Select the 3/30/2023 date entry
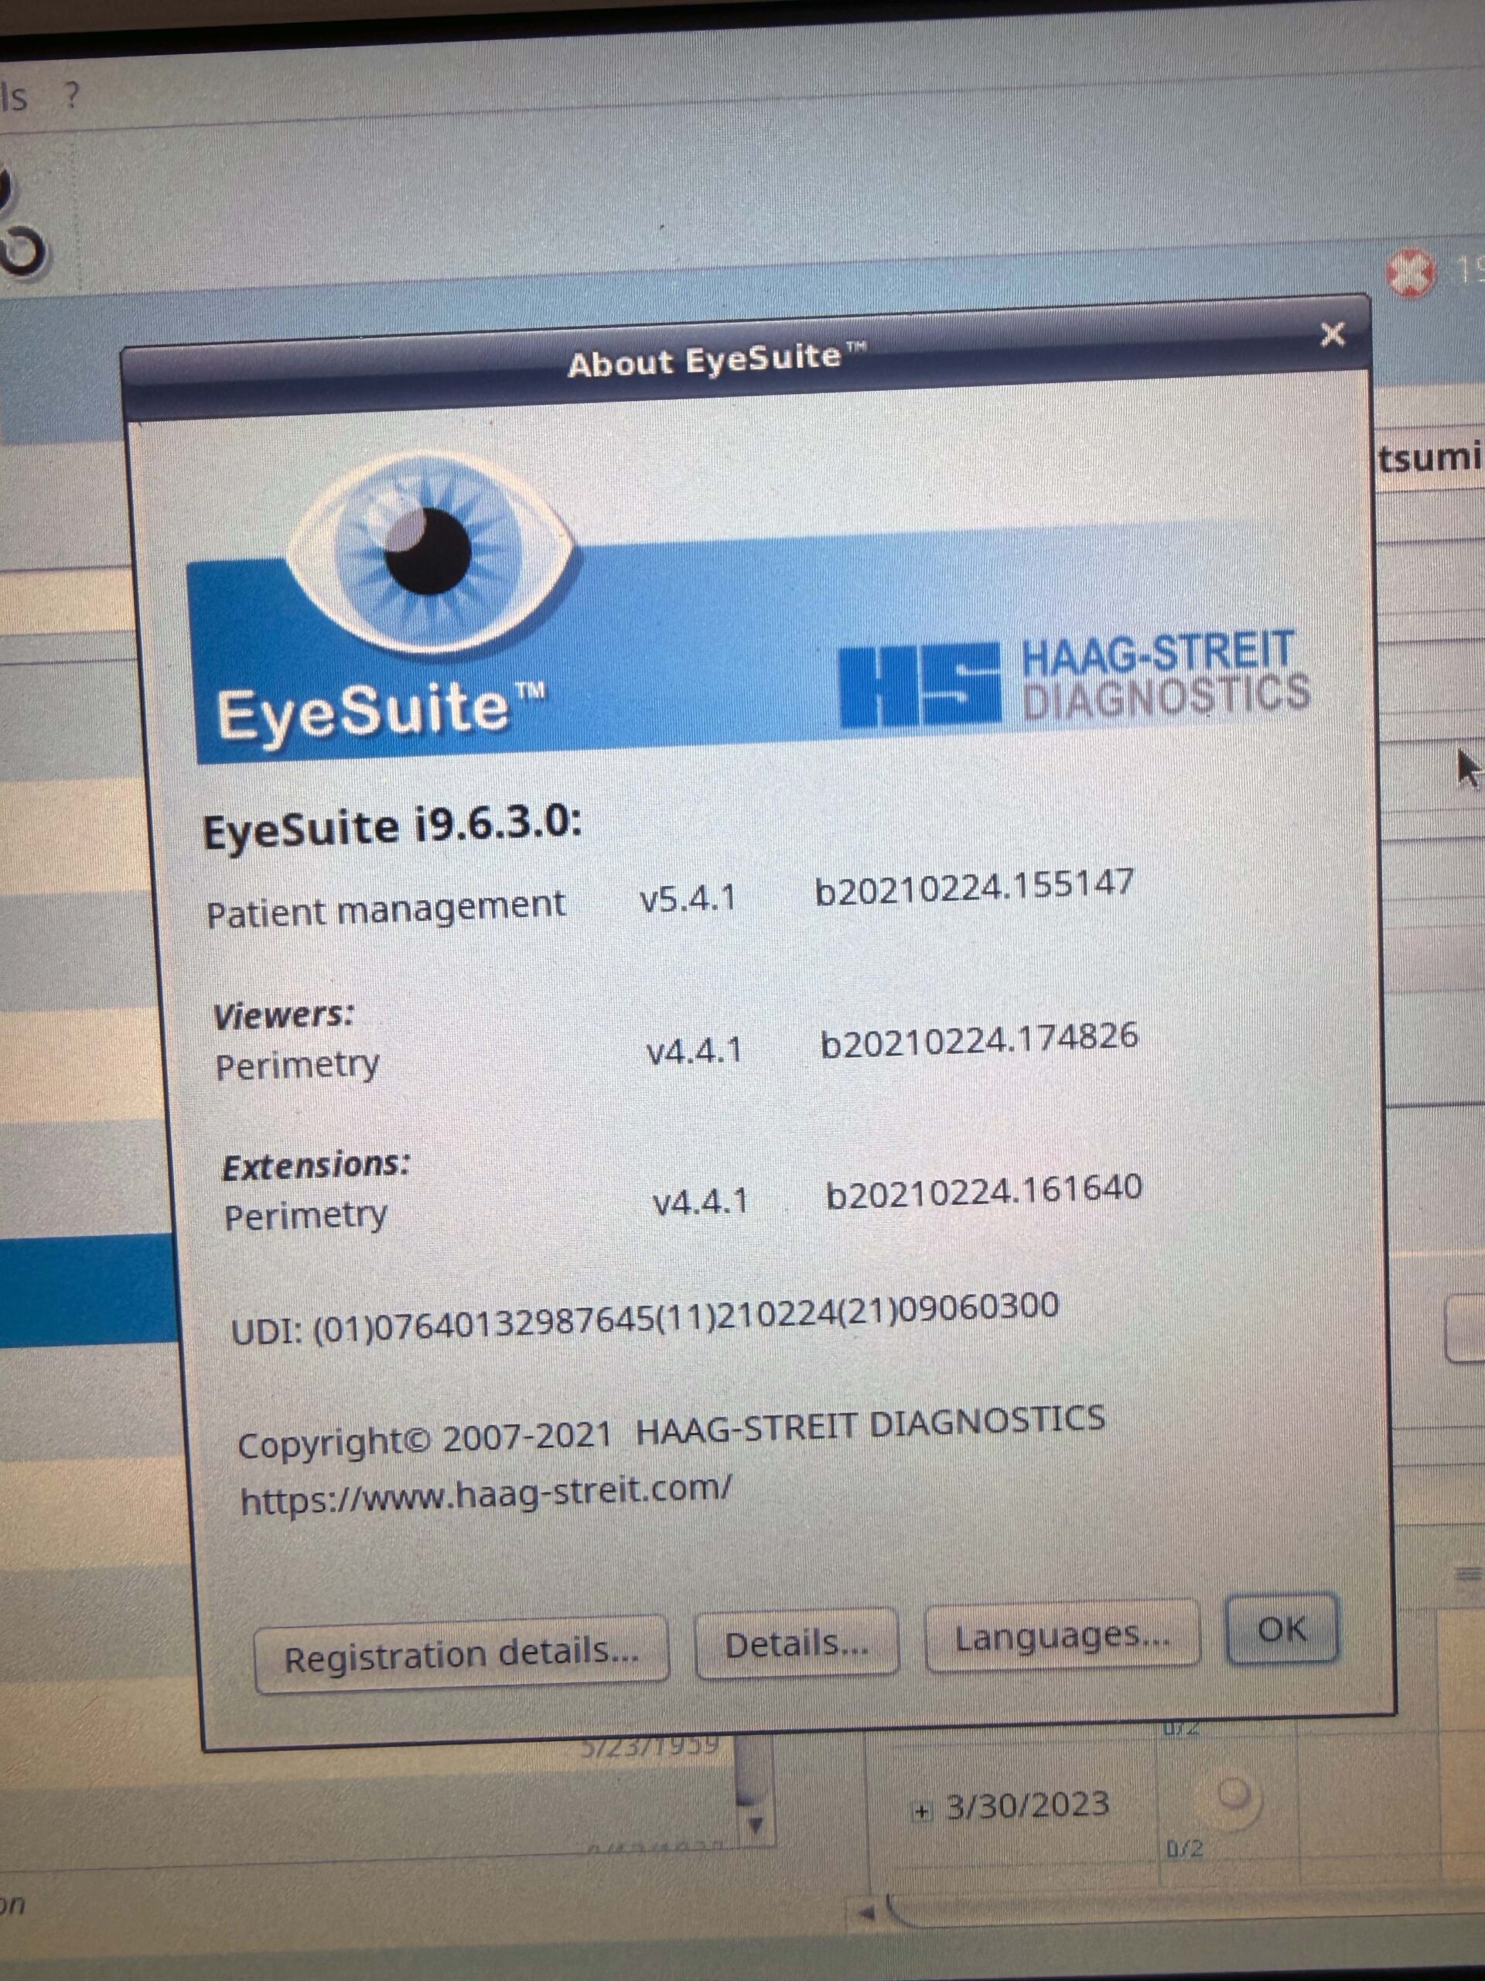The width and height of the screenshot is (1485, 1981). [1028, 1805]
